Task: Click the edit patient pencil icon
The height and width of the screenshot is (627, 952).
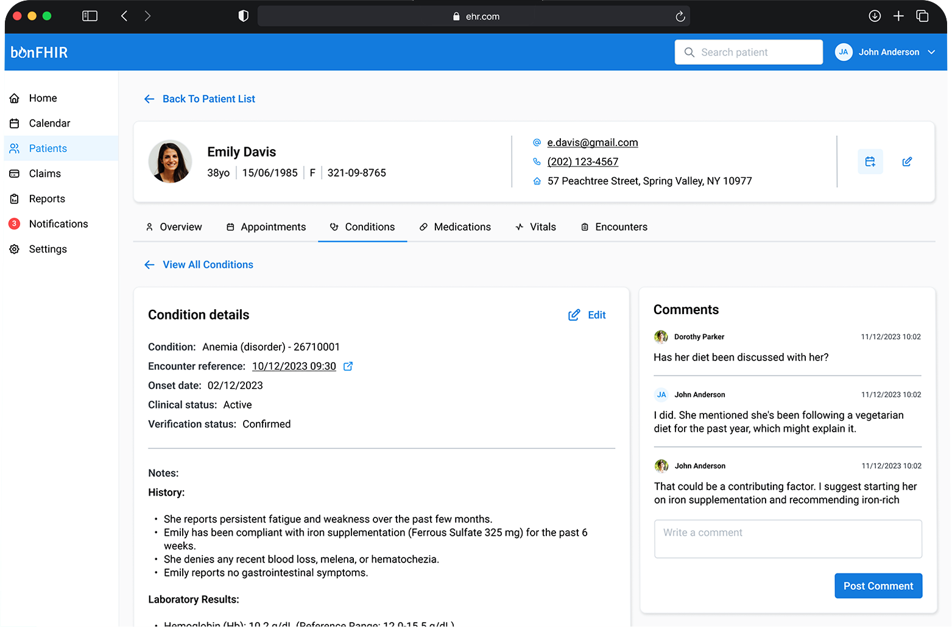Action: click(907, 161)
